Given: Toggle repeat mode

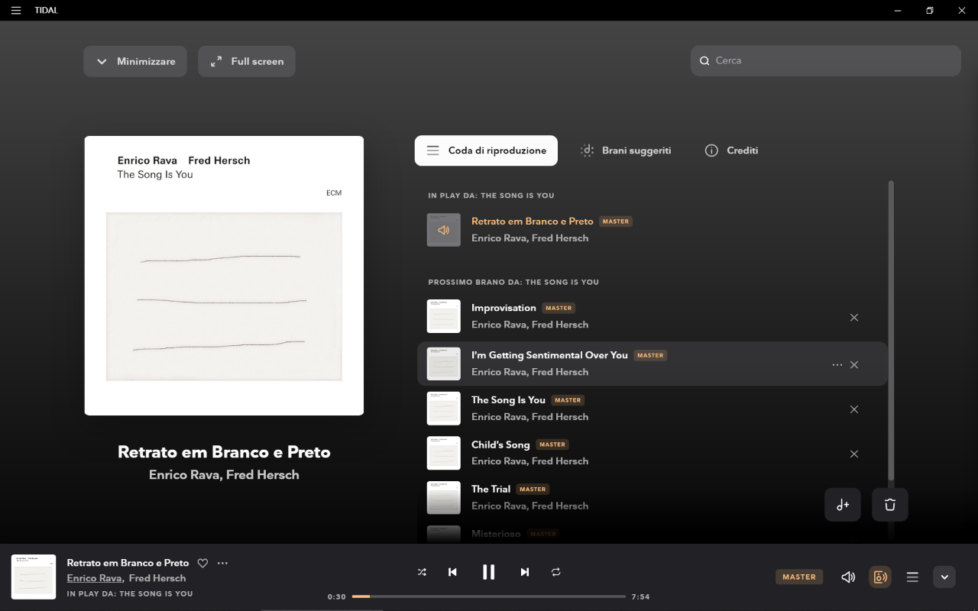Looking at the screenshot, I should [x=556, y=572].
